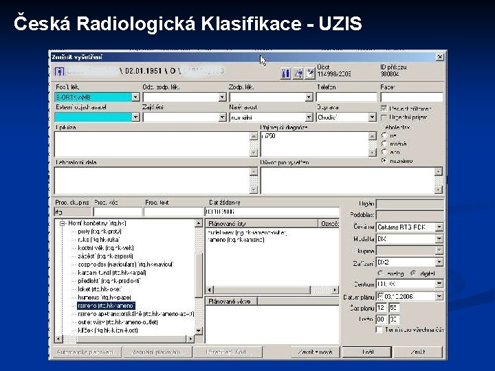Click the Uložit button
This screenshot has height=371, width=495.
[367, 352]
